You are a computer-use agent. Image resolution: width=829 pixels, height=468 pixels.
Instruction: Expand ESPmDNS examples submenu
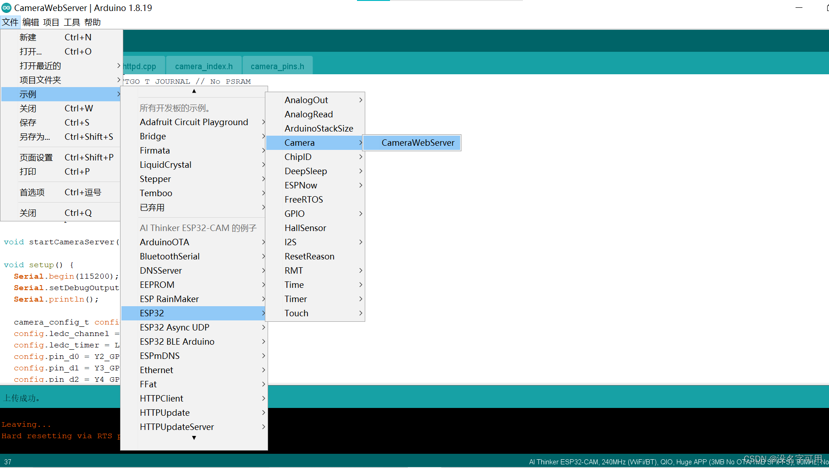point(194,356)
